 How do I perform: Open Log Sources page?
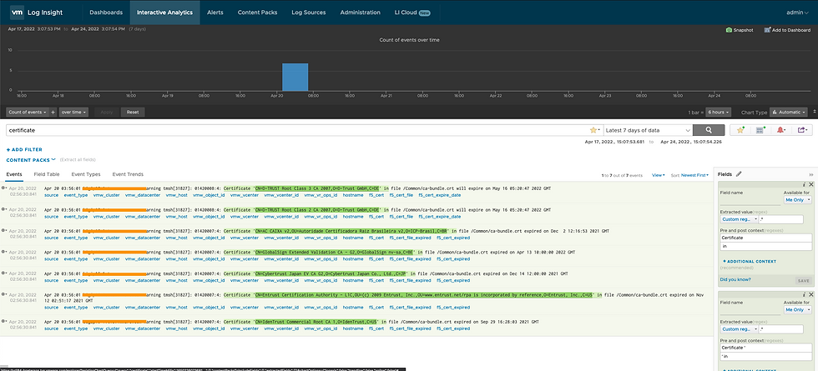309,13
